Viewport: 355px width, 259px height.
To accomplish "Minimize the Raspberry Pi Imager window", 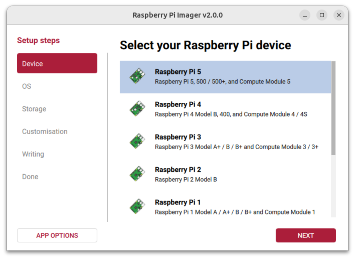I will tap(305, 15).
